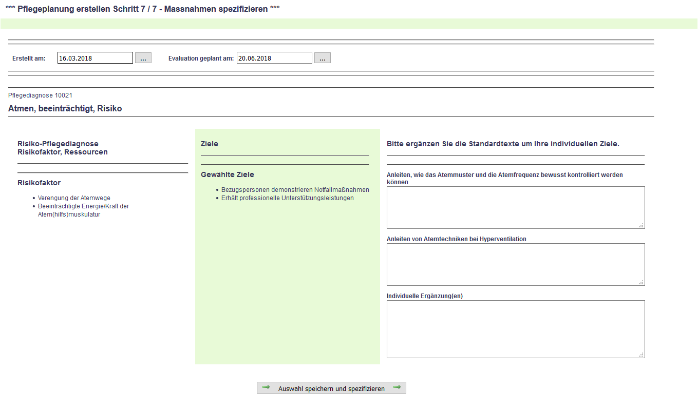Grab resize handle of Hyperventilation text area
This screenshot has width=698, height=410.
(641, 282)
